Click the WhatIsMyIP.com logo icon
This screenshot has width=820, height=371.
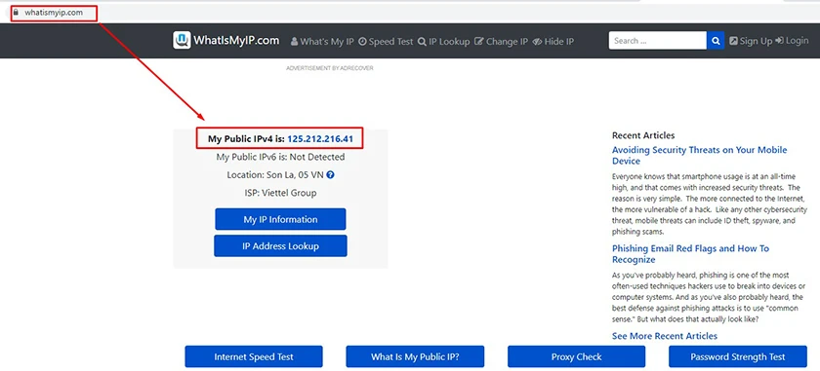pos(182,40)
